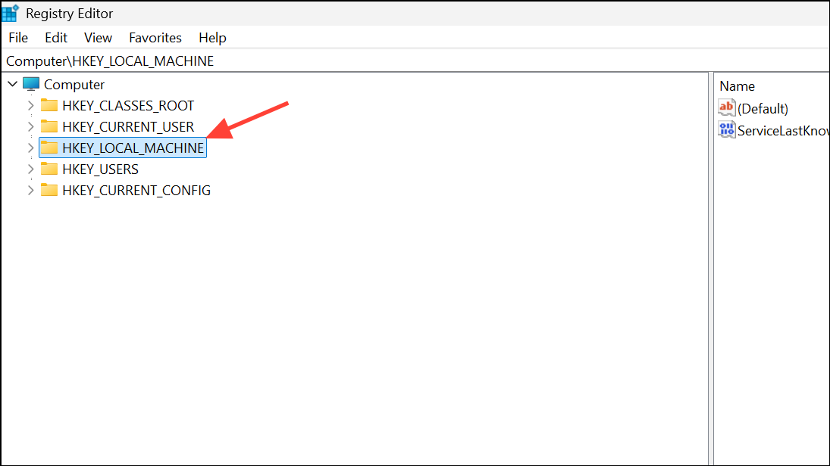This screenshot has width=830, height=466.
Task: Open the Help menu
Action: [x=212, y=37]
